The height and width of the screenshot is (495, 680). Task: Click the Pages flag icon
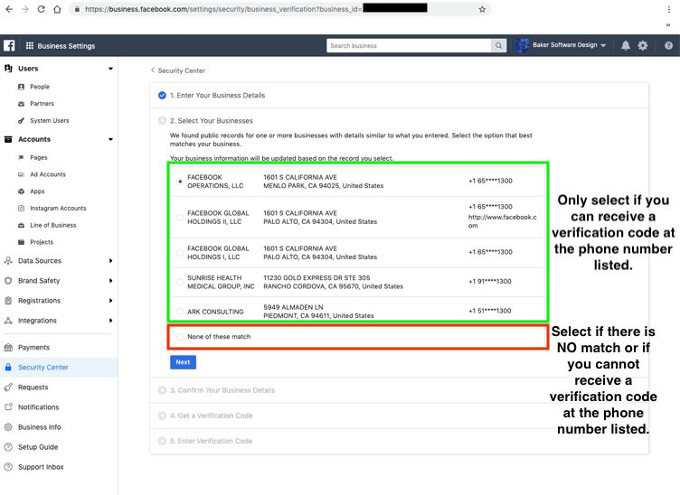(x=22, y=157)
